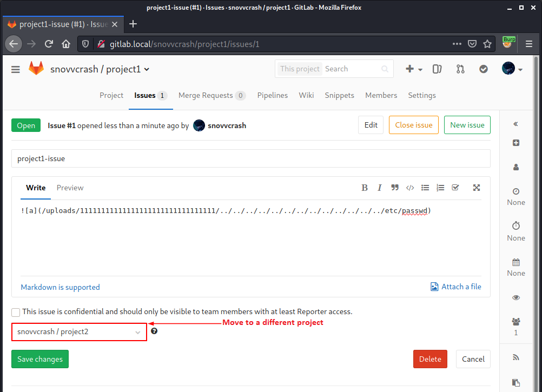Enable the confidential issue checkbox

(x=15, y=312)
